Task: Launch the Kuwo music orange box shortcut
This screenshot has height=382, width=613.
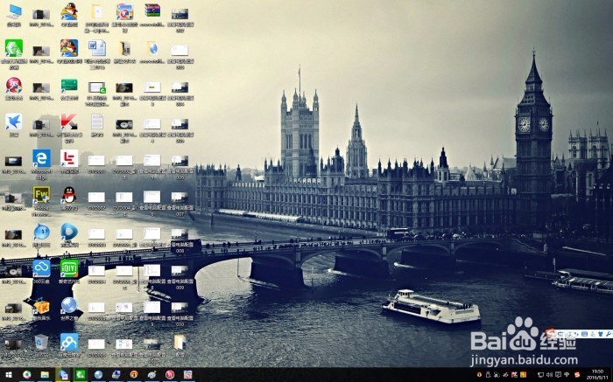Action: (x=41, y=306)
